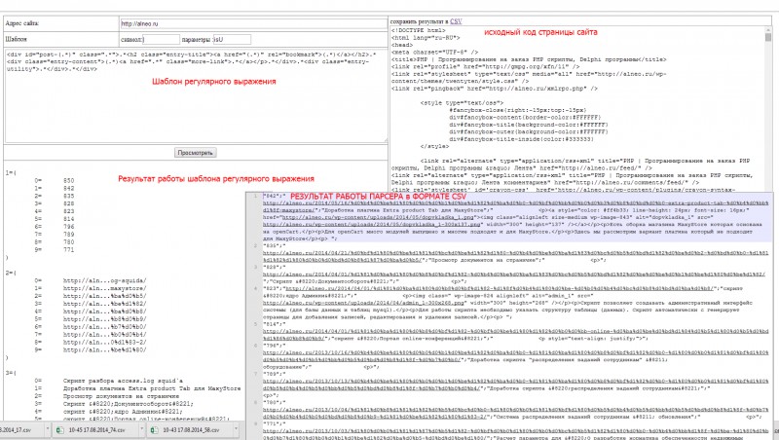Click the параметры field containing isU

pos(232,39)
